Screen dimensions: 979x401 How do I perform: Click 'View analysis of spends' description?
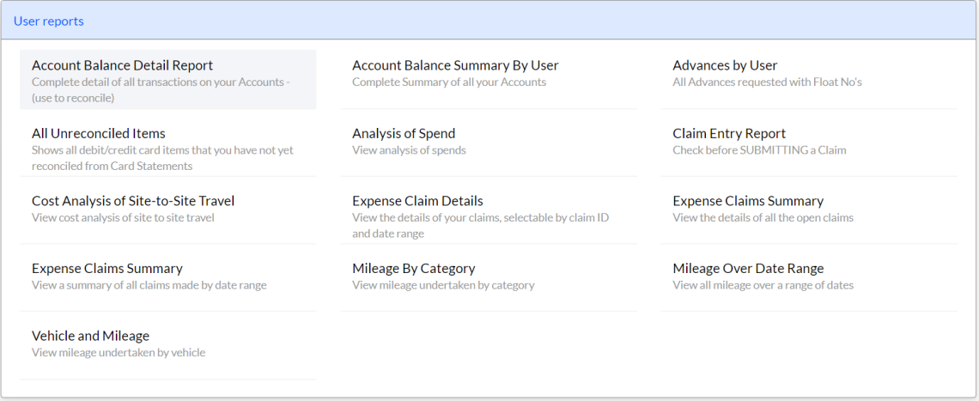coord(409,150)
